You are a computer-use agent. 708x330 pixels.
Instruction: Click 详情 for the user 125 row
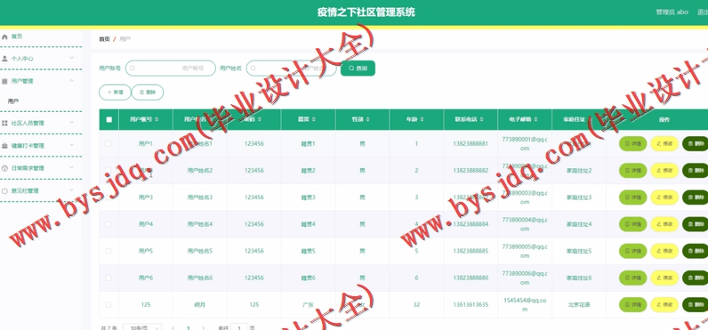pos(632,305)
